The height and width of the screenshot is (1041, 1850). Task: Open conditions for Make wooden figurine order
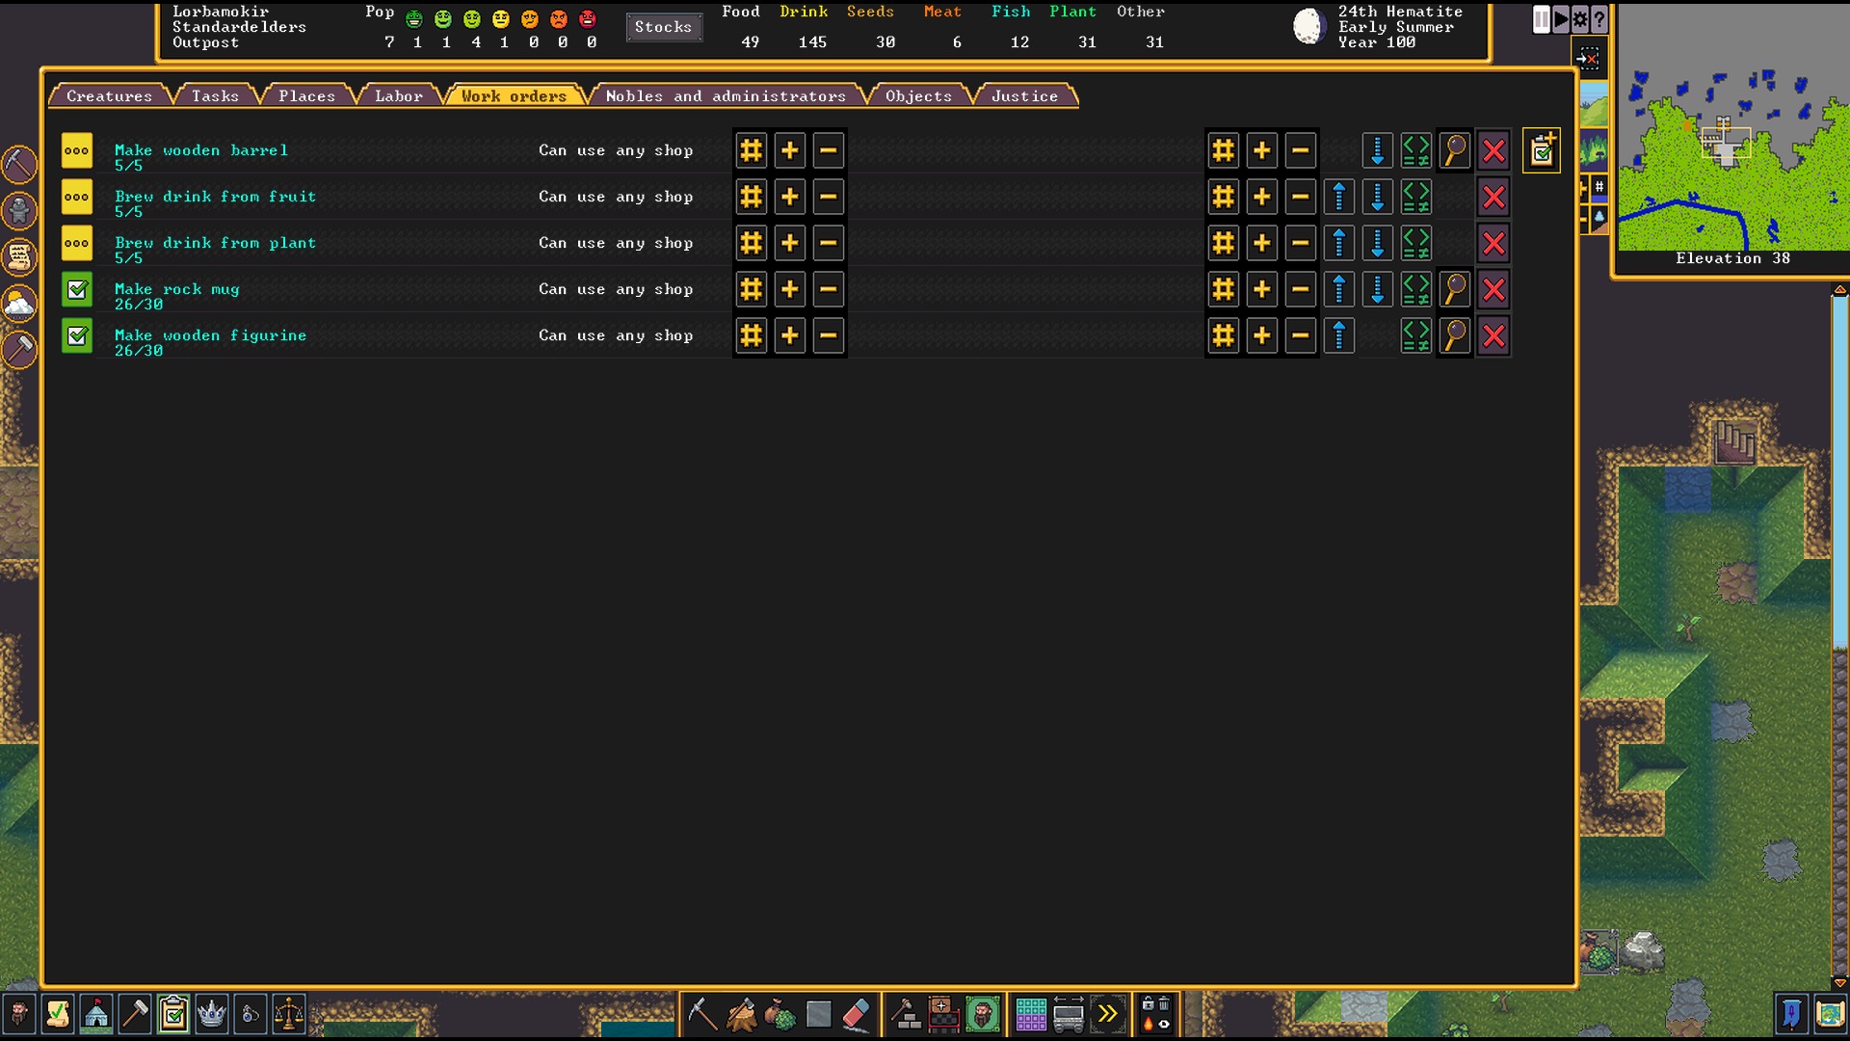[1416, 335]
